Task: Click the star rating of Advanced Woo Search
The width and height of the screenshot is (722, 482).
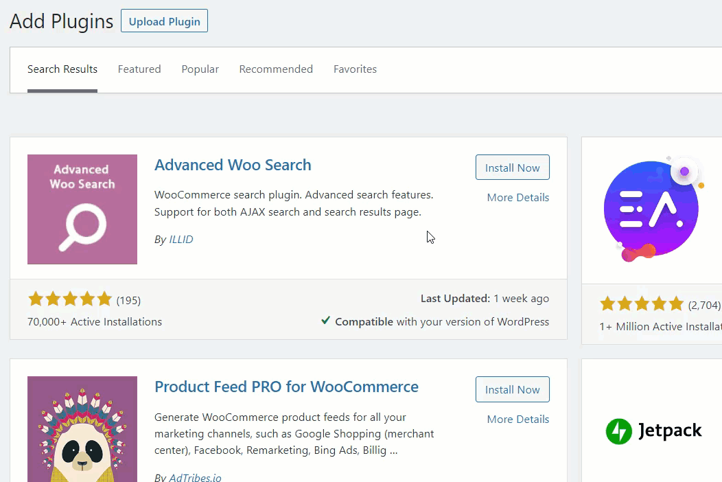Action: pos(70,299)
